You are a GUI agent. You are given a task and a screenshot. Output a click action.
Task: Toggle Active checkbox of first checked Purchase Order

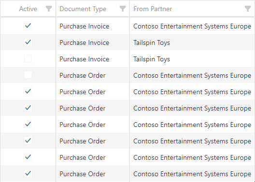click(28, 91)
